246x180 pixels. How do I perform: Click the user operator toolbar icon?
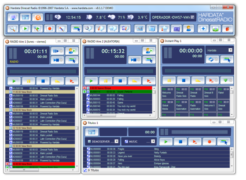188,29
